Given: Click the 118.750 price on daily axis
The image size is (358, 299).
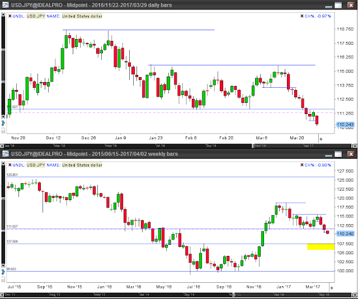Looking at the screenshot, I should coord(345,29).
